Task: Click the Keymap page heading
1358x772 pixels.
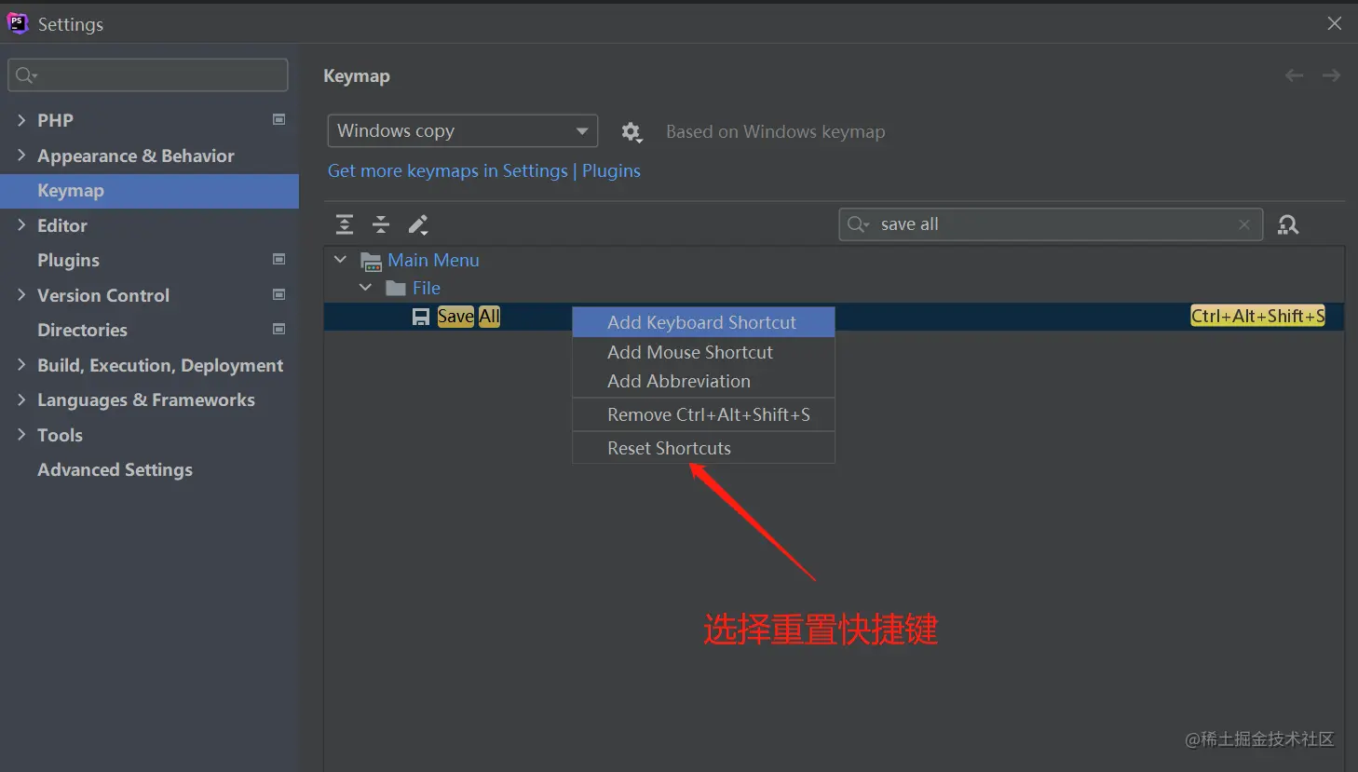Action: point(357,76)
